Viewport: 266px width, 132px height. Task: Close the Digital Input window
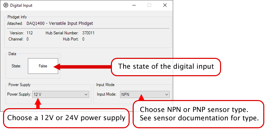point(165,5)
